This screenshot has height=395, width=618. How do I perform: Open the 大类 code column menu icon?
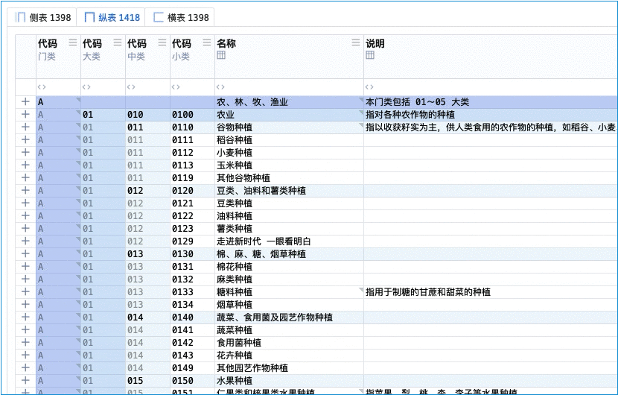(117, 43)
